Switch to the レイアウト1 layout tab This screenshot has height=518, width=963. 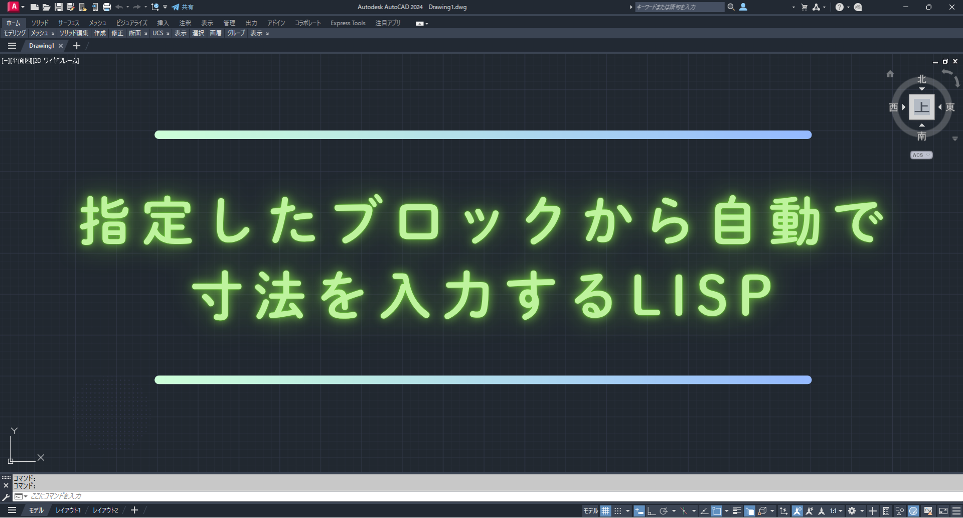(x=68, y=510)
